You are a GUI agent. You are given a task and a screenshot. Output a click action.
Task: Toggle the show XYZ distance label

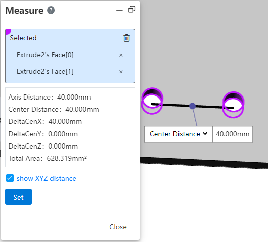[x=47, y=178]
